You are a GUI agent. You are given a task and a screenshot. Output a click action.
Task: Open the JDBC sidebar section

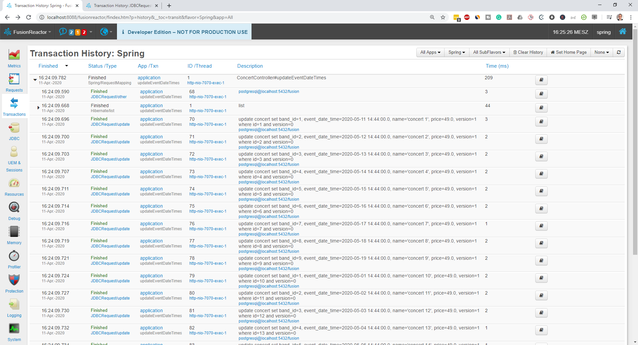click(14, 131)
